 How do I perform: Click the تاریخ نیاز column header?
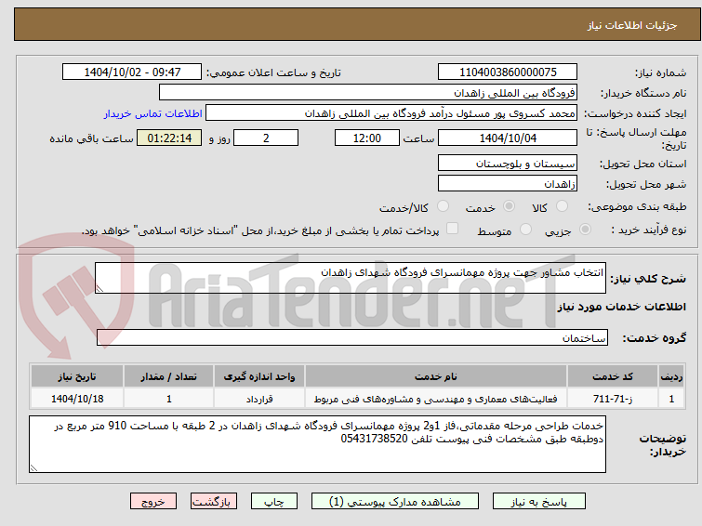pos(77,376)
